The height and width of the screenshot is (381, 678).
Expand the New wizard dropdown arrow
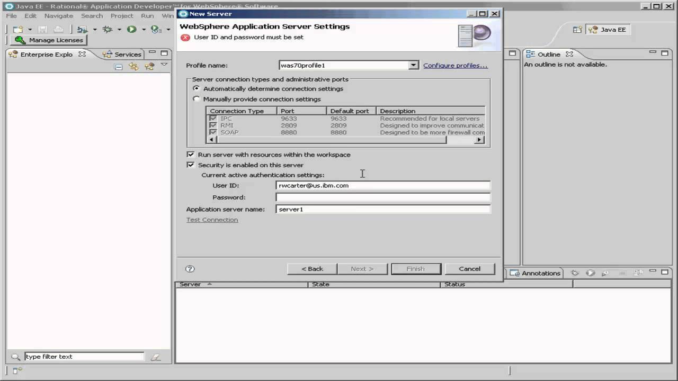(x=30, y=30)
